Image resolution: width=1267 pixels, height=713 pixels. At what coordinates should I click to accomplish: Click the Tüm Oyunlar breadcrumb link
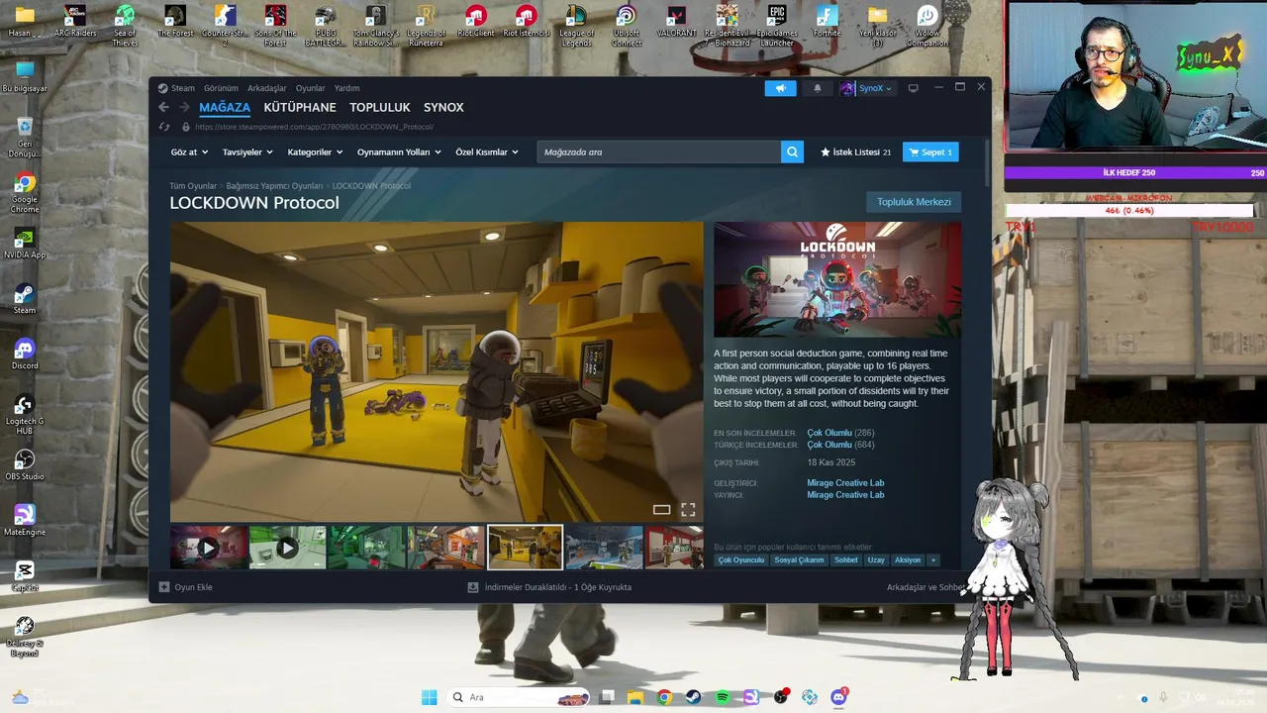(193, 186)
